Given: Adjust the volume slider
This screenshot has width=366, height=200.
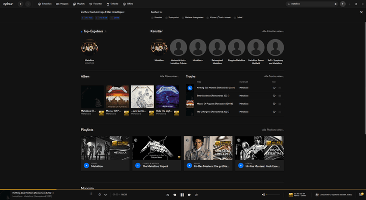Looking at the screenshot, I should point(273,194).
